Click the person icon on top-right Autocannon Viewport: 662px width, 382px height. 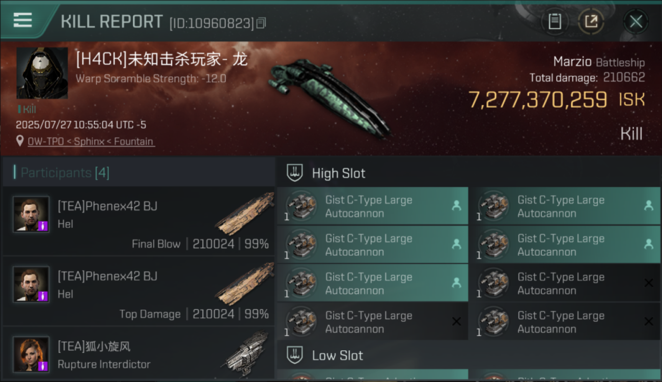pyautogui.click(x=648, y=205)
